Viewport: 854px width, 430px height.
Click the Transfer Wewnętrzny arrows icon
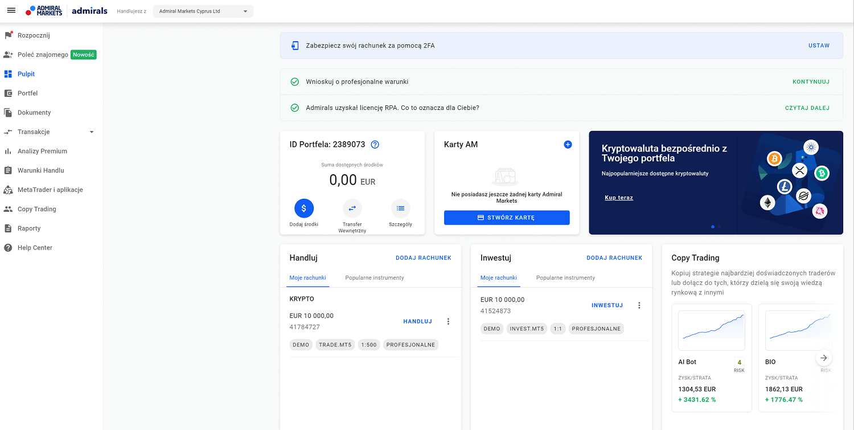352,208
